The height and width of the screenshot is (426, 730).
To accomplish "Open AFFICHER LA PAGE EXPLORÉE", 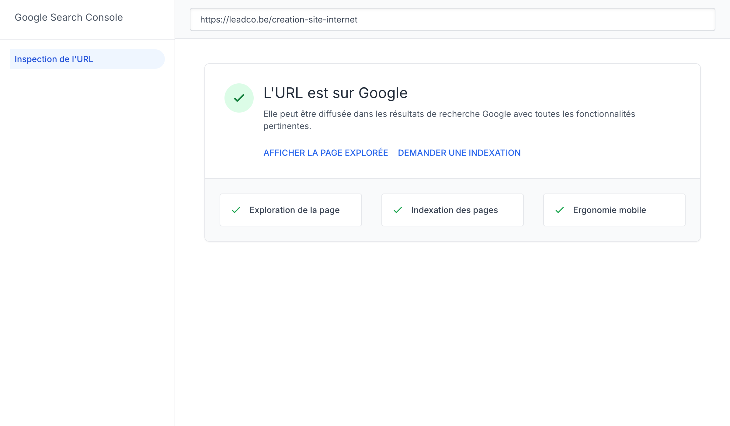I will 325,153.
